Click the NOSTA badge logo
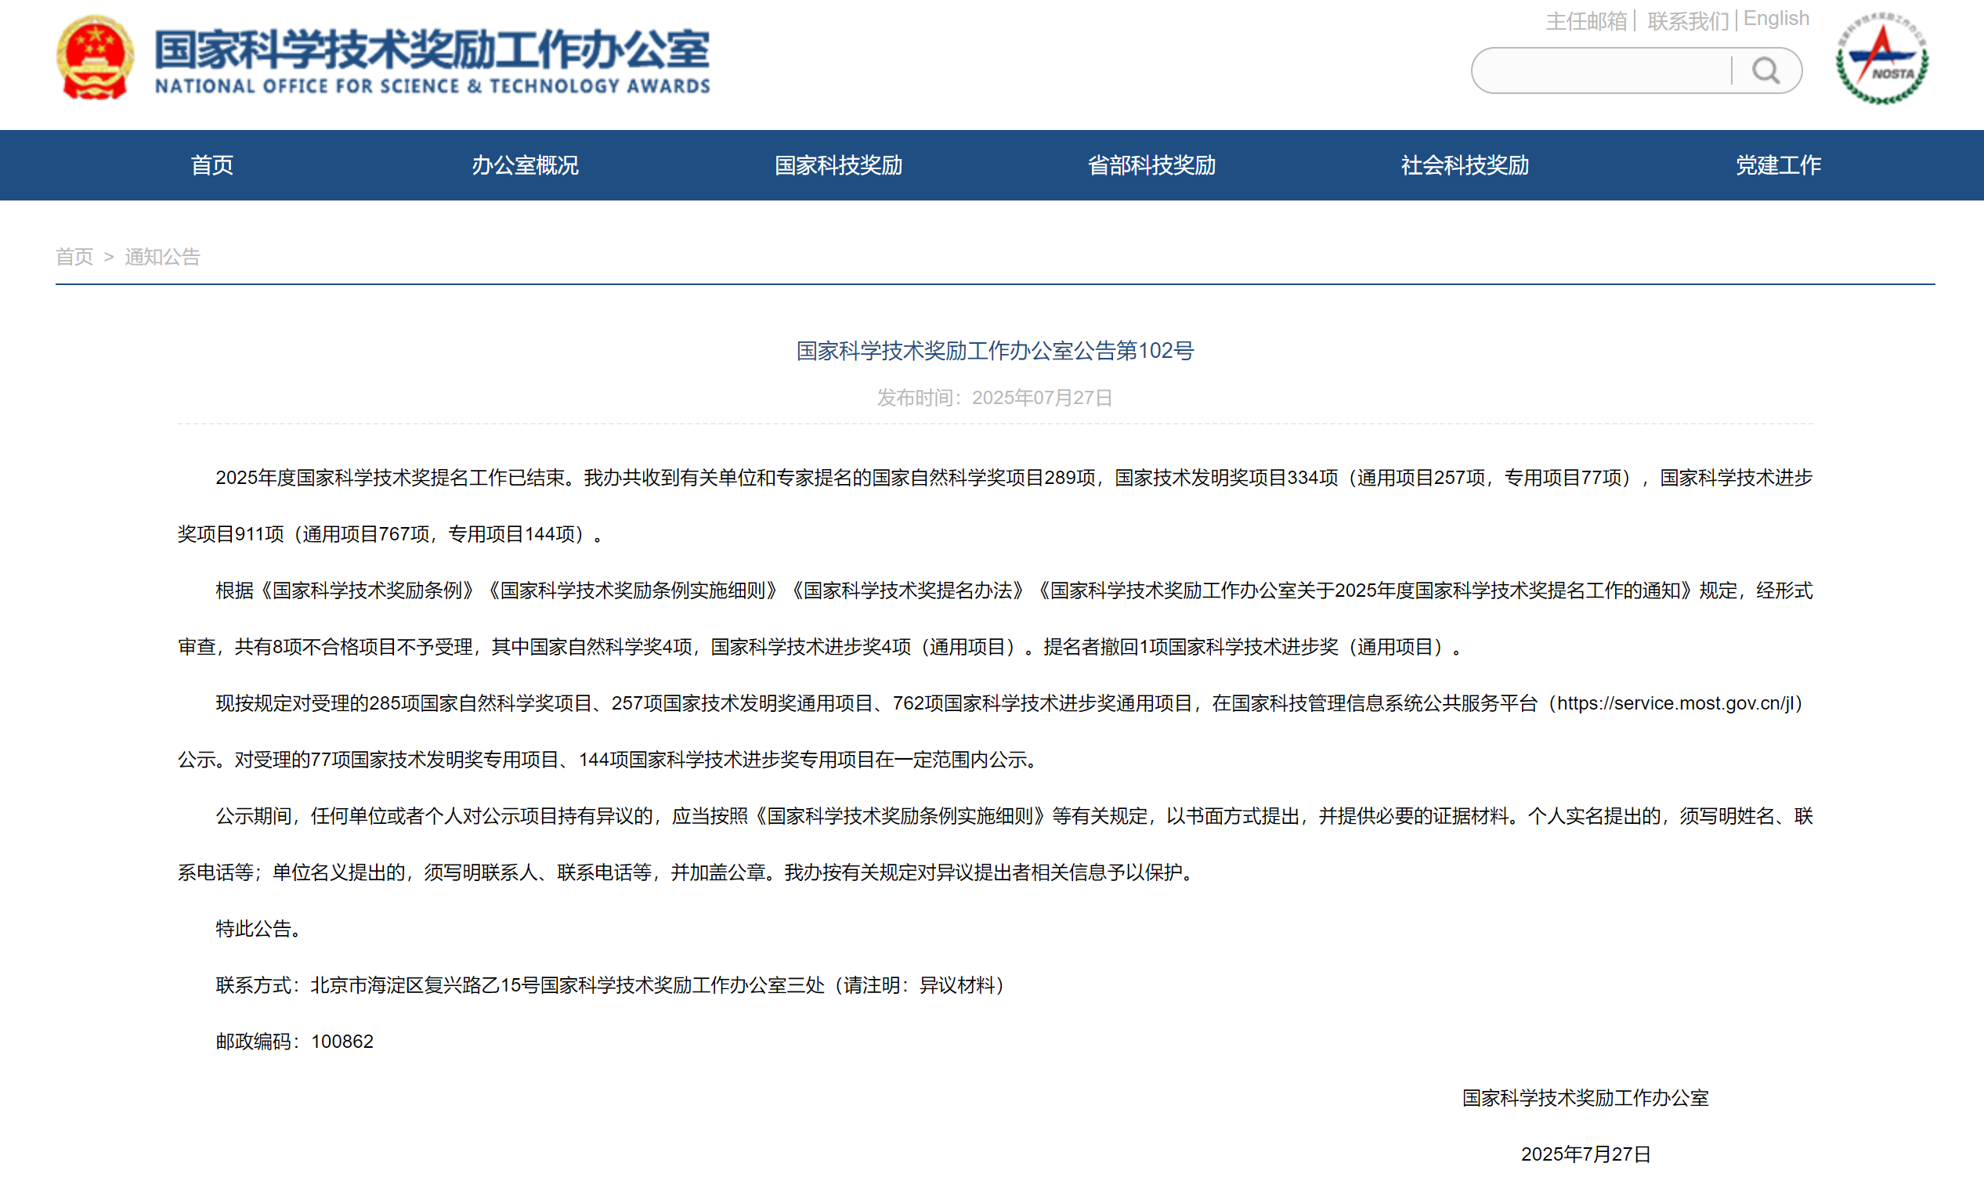Image resolution: width=1984 pixels, height=1199 pixels. click(1881, 60)
